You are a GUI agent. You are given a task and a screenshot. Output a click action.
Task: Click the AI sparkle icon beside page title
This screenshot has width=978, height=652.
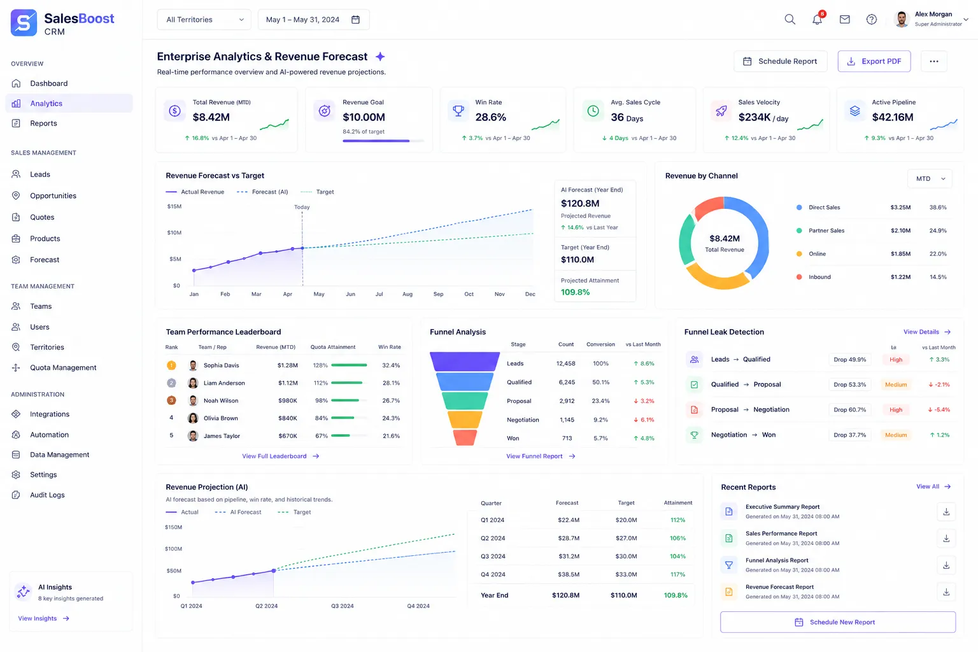pyautogui.click(x=380, y=57)
